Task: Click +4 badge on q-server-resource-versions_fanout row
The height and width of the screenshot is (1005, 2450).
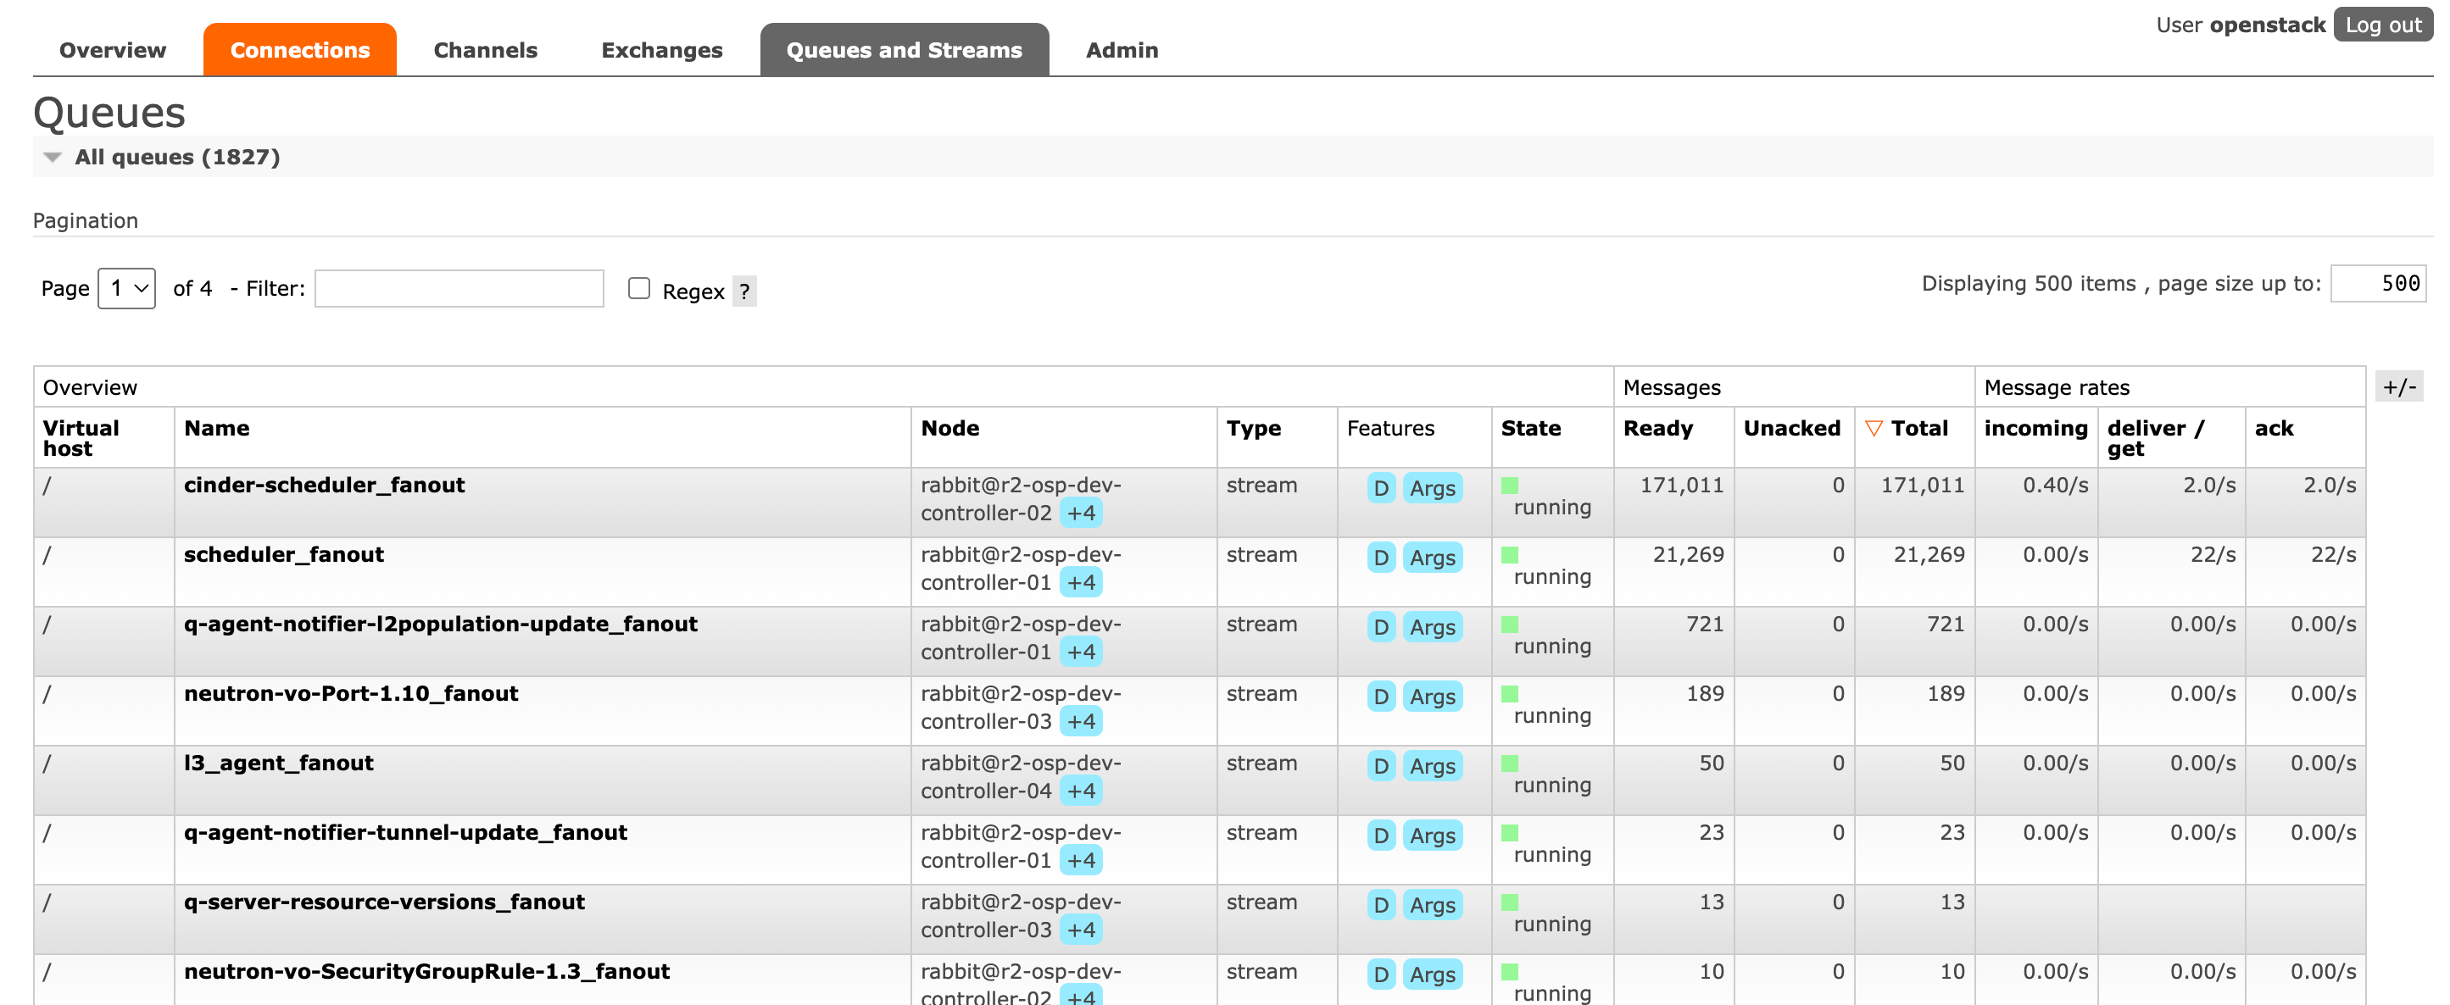Action: pyautogui.click(x=1080, y=930)
